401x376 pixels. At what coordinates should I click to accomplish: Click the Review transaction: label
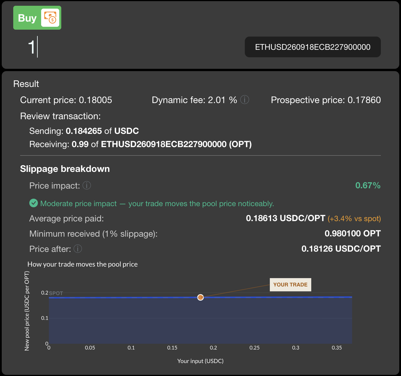pyautogui.click(x=60, y=116)
